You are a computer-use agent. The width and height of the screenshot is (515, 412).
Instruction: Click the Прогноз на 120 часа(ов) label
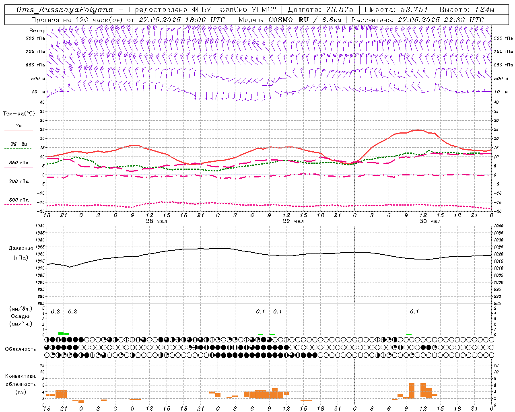click(77, 20)
